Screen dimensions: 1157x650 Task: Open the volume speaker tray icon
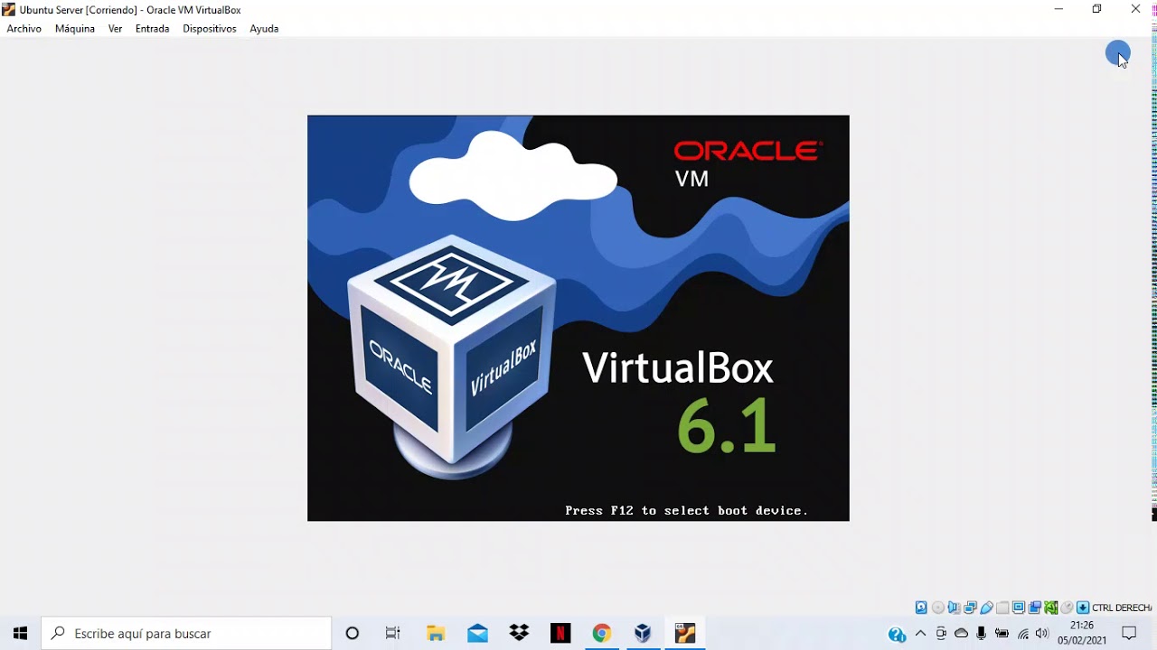click(1042, 634)
